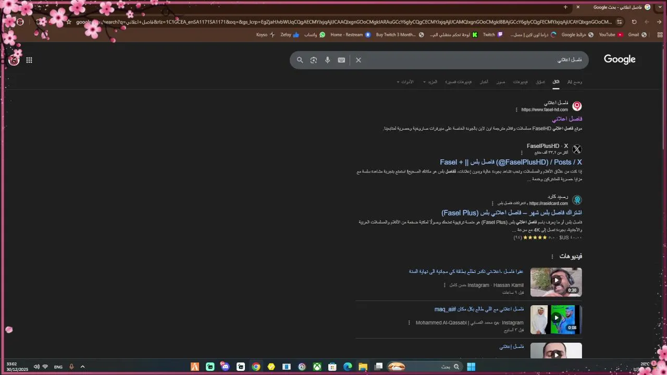Open the خرائط Google Maps bookmark
The width and height of the screenshot is (667, 375).
[x=577, y=35]
